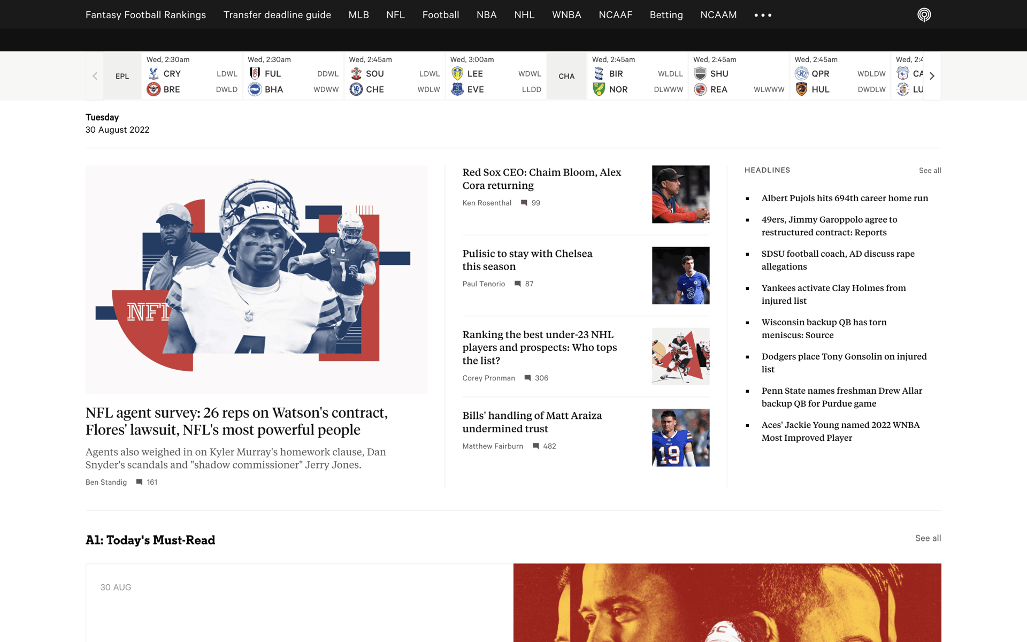Click See all for A1: Today's Must-Read
The image size is (1027, 642).
tap(928, 538)
